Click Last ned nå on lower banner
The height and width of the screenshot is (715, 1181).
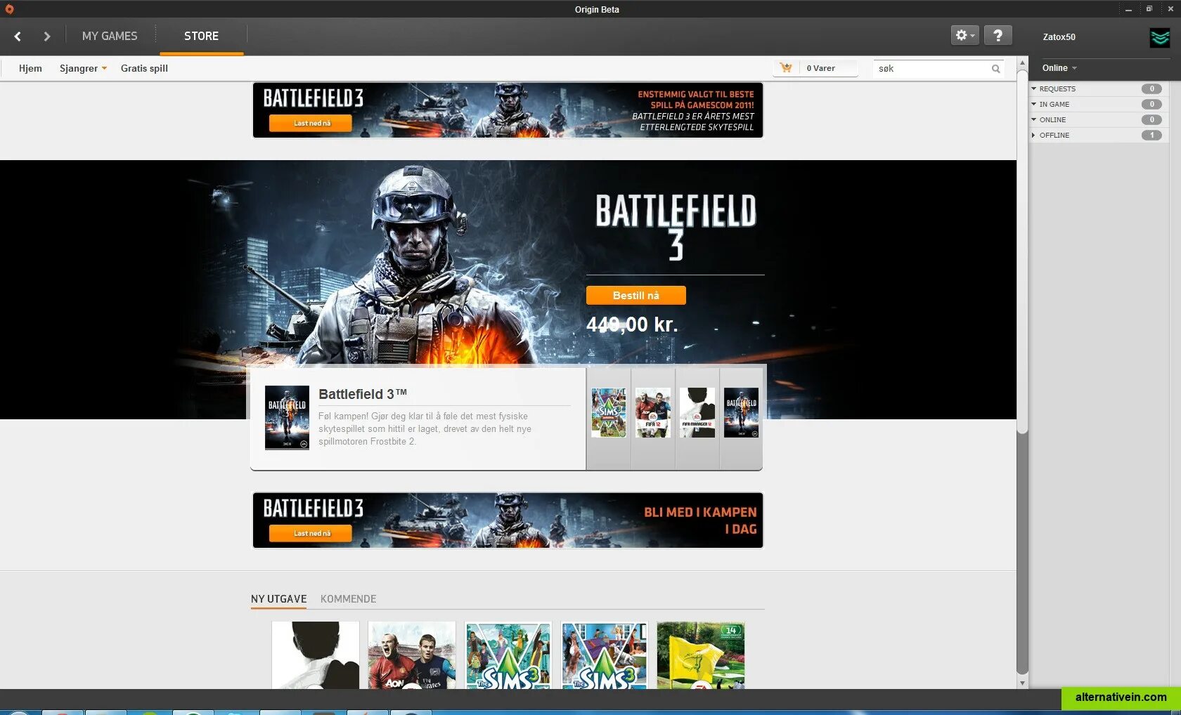(x=311, y=533)
